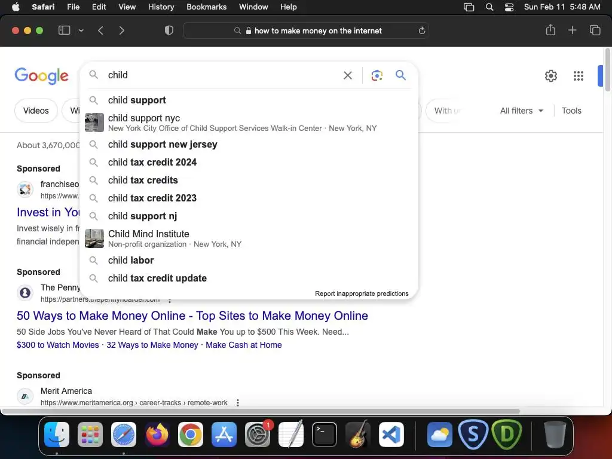Screen dimensions: 612x459
Task: Open Finder from the Dock
Action: coord(57,434)
